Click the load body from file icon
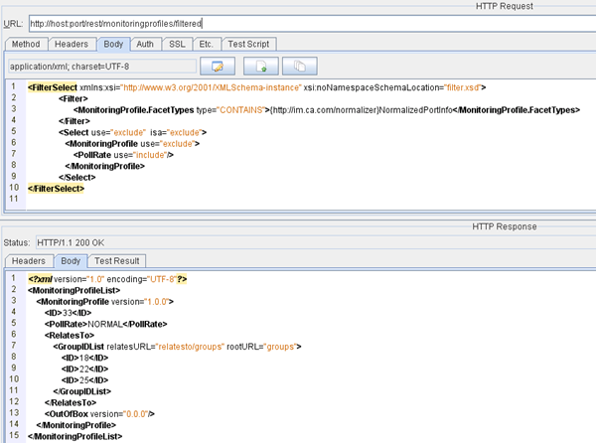596x443 pixels. [x=261, y=67]
